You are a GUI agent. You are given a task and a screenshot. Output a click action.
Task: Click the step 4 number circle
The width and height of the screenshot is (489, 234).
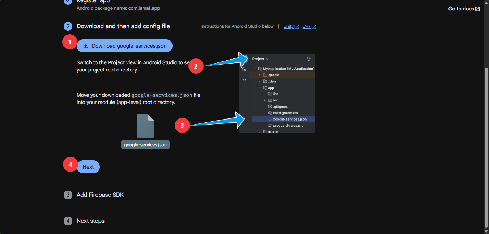tap(68, 221)
